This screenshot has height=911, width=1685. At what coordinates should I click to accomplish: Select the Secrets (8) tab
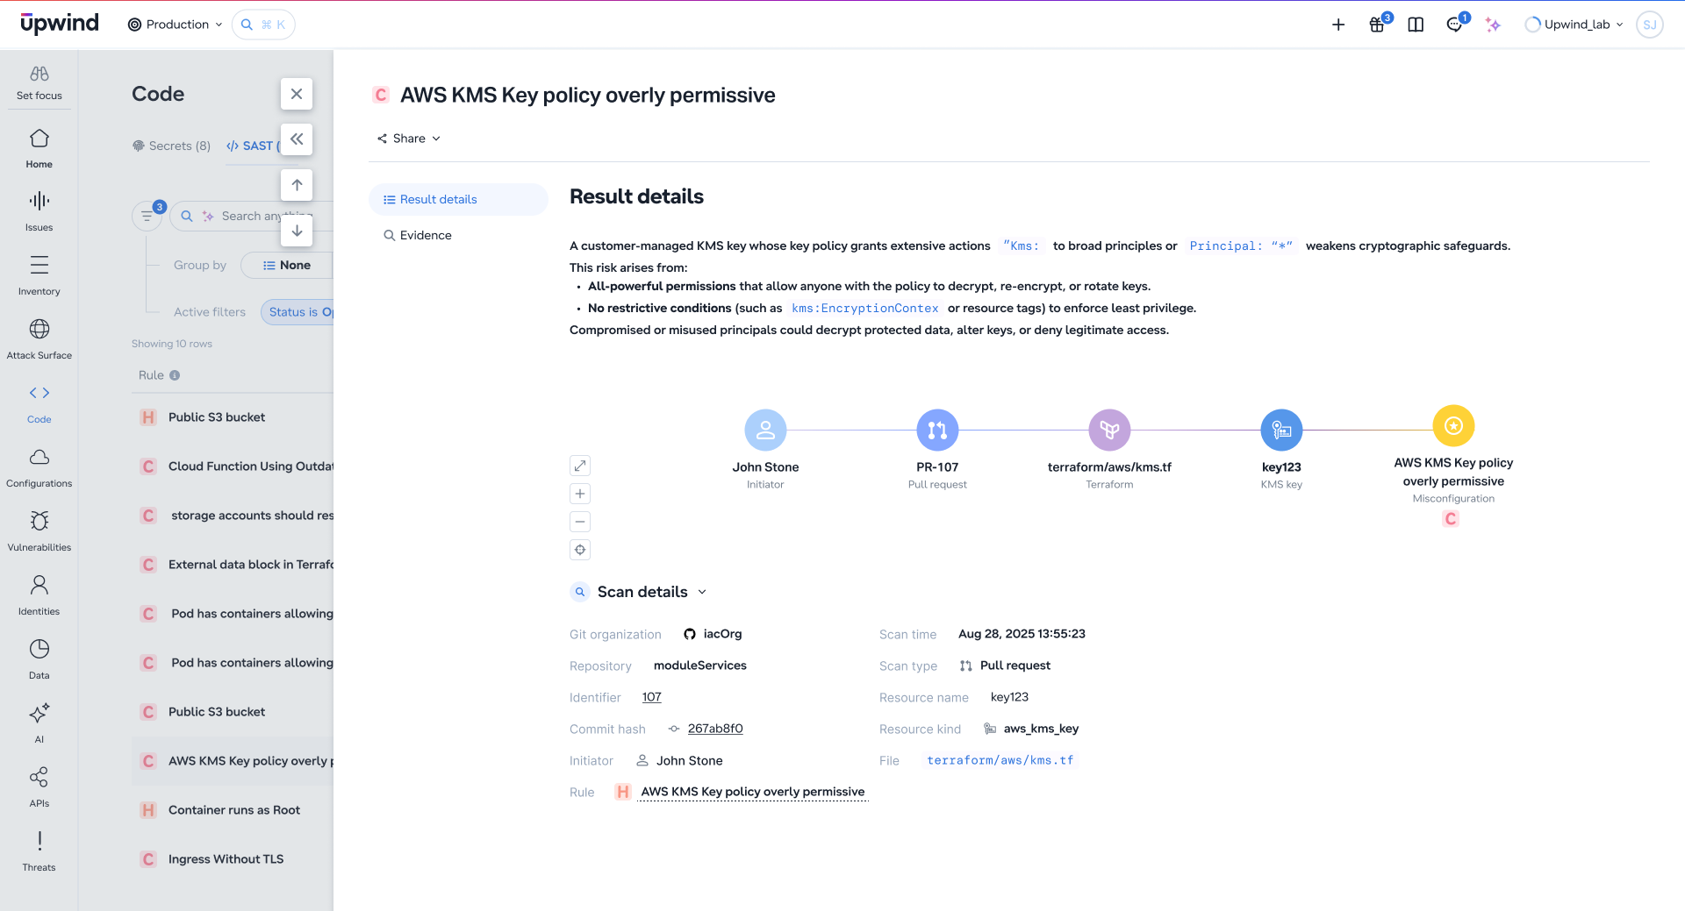point(172,146)
